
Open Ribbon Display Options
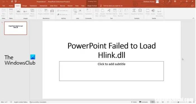[x=175, y=1]
